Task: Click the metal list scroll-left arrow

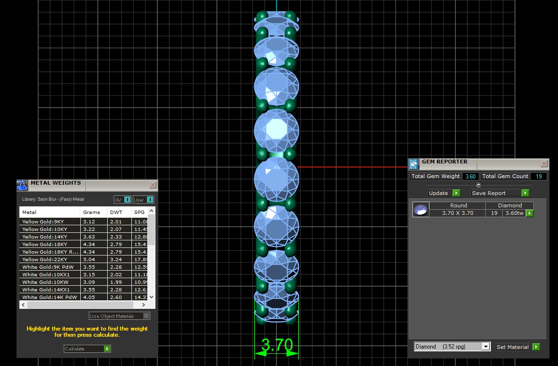Action: coord(24,305)
